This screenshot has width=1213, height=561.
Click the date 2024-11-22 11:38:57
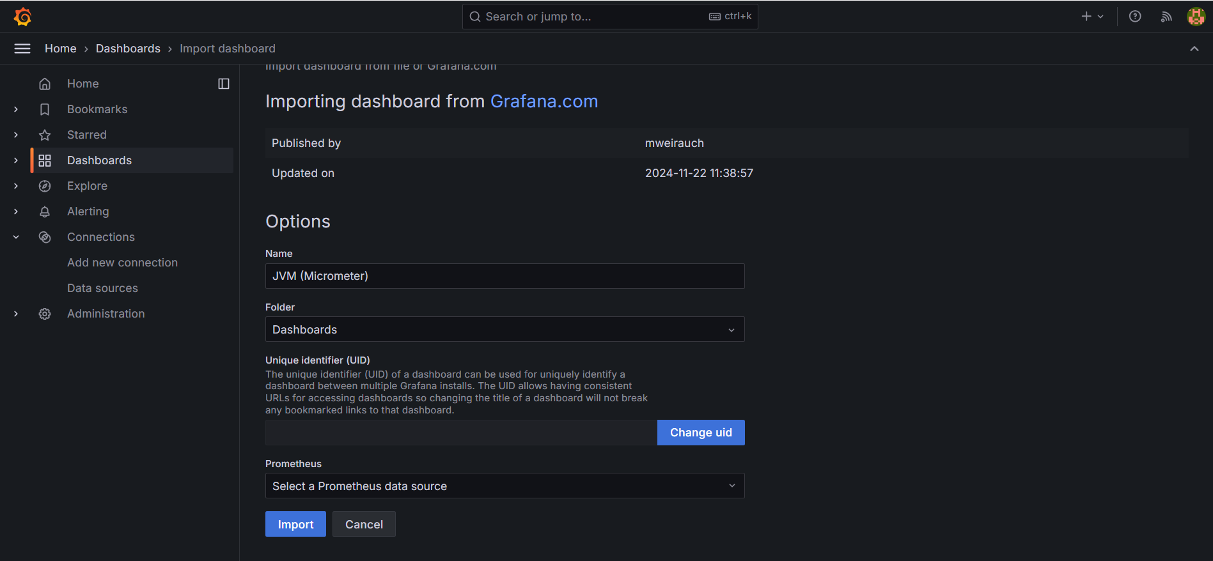coord(699,173)
